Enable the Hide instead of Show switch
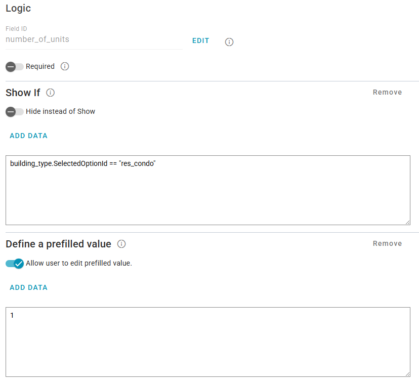This screenshot has height=384, width=419. [x=14, y=111]
